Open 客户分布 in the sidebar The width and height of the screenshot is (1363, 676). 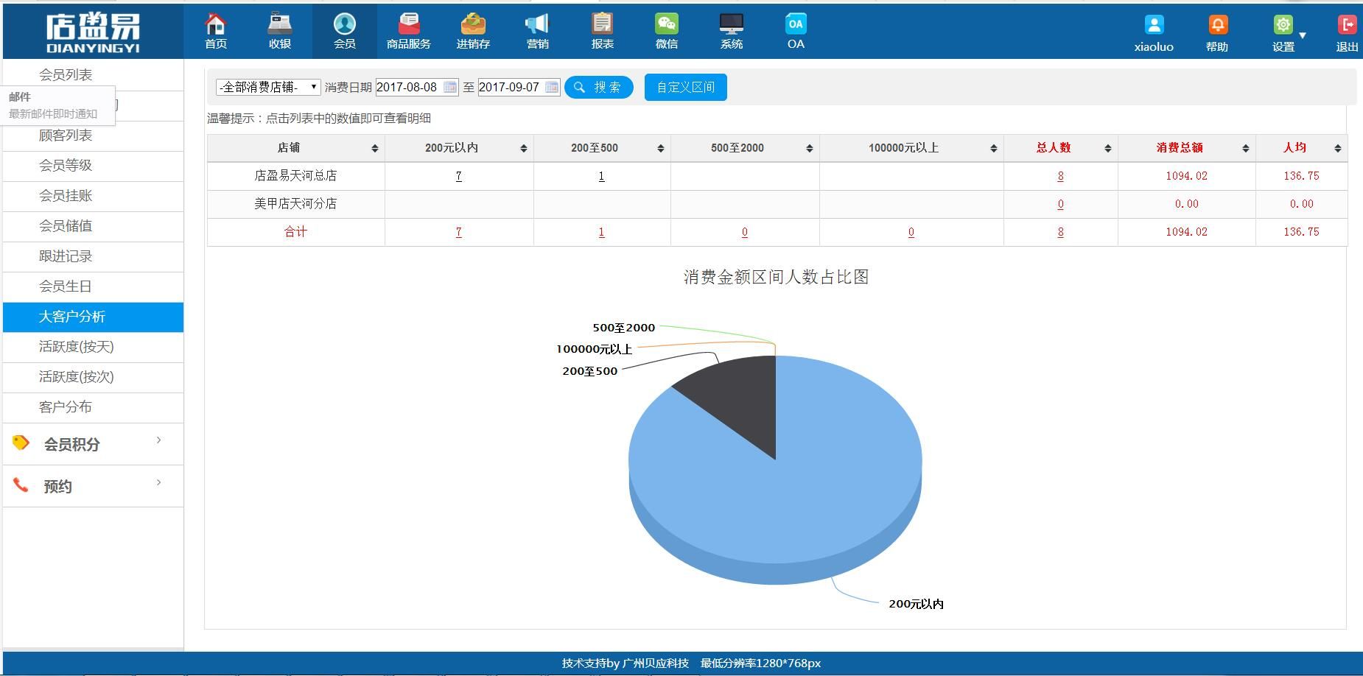click(66, 407)
